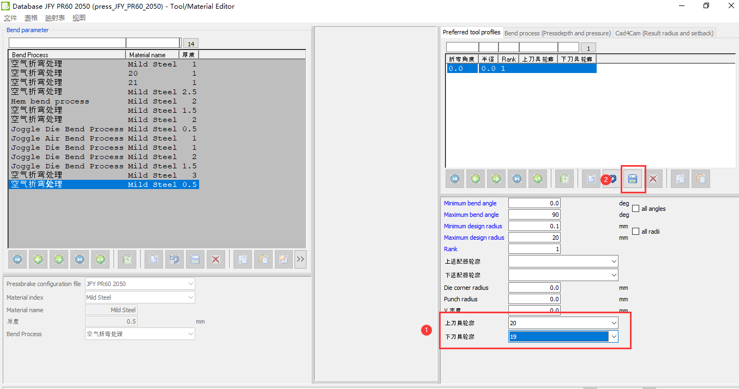Open the Material index dropdown
The image size is (739, 389).
[x=190, y=297]
